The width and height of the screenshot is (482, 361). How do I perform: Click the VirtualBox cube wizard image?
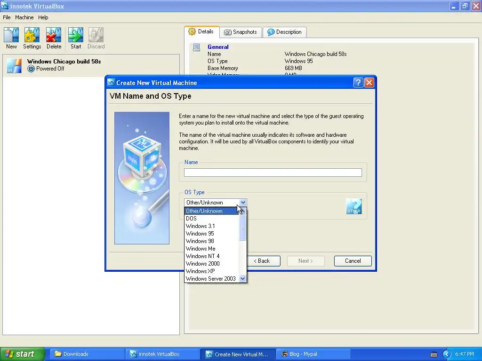[142, 178]
